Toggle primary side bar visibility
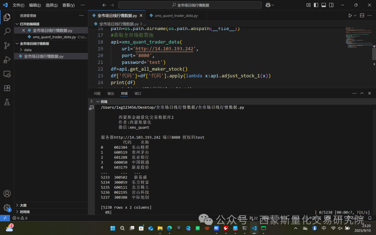Image resolution: width=376 pixels, height=235 pixels. (316, 5)
